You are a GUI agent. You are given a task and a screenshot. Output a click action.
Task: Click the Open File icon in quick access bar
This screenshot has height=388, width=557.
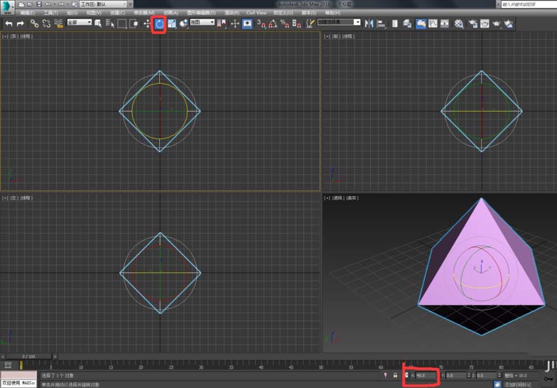tap(30, 4)
